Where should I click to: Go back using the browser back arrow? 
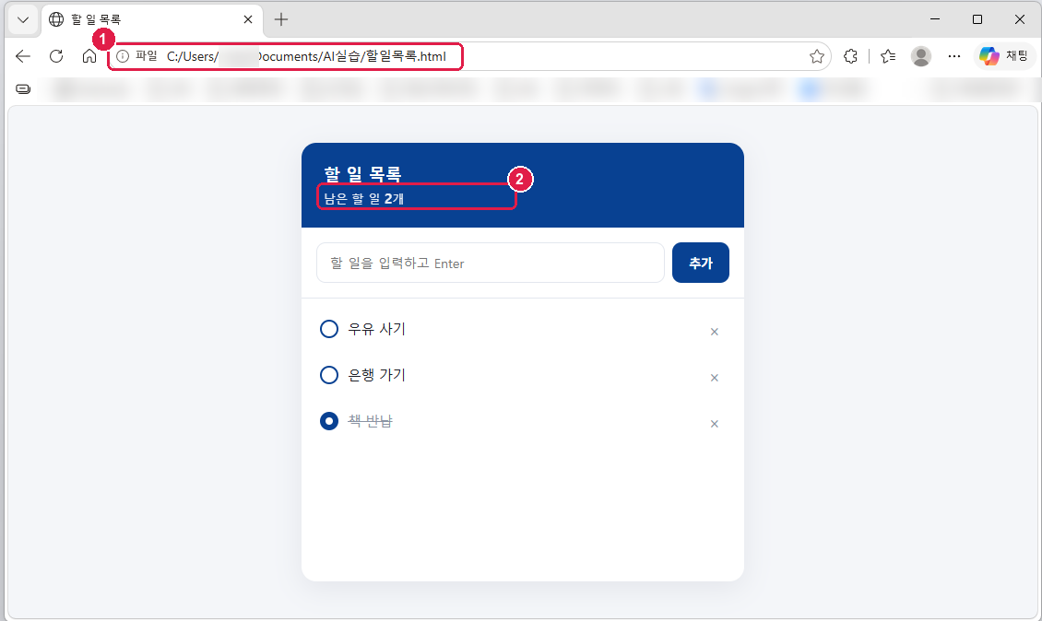tap(23, 56)
